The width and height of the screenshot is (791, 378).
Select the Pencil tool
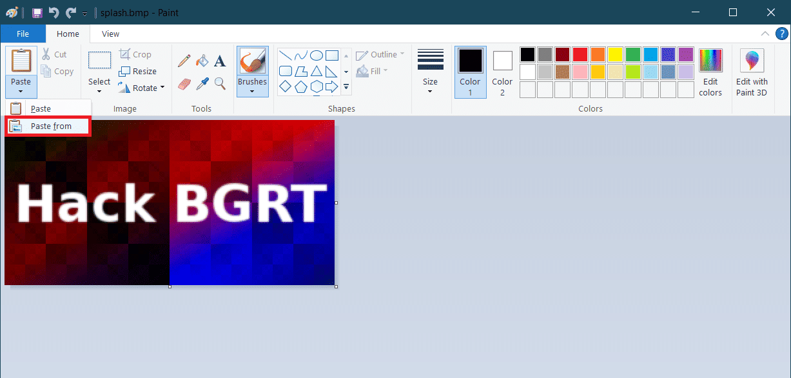click(x=184, y=60)
